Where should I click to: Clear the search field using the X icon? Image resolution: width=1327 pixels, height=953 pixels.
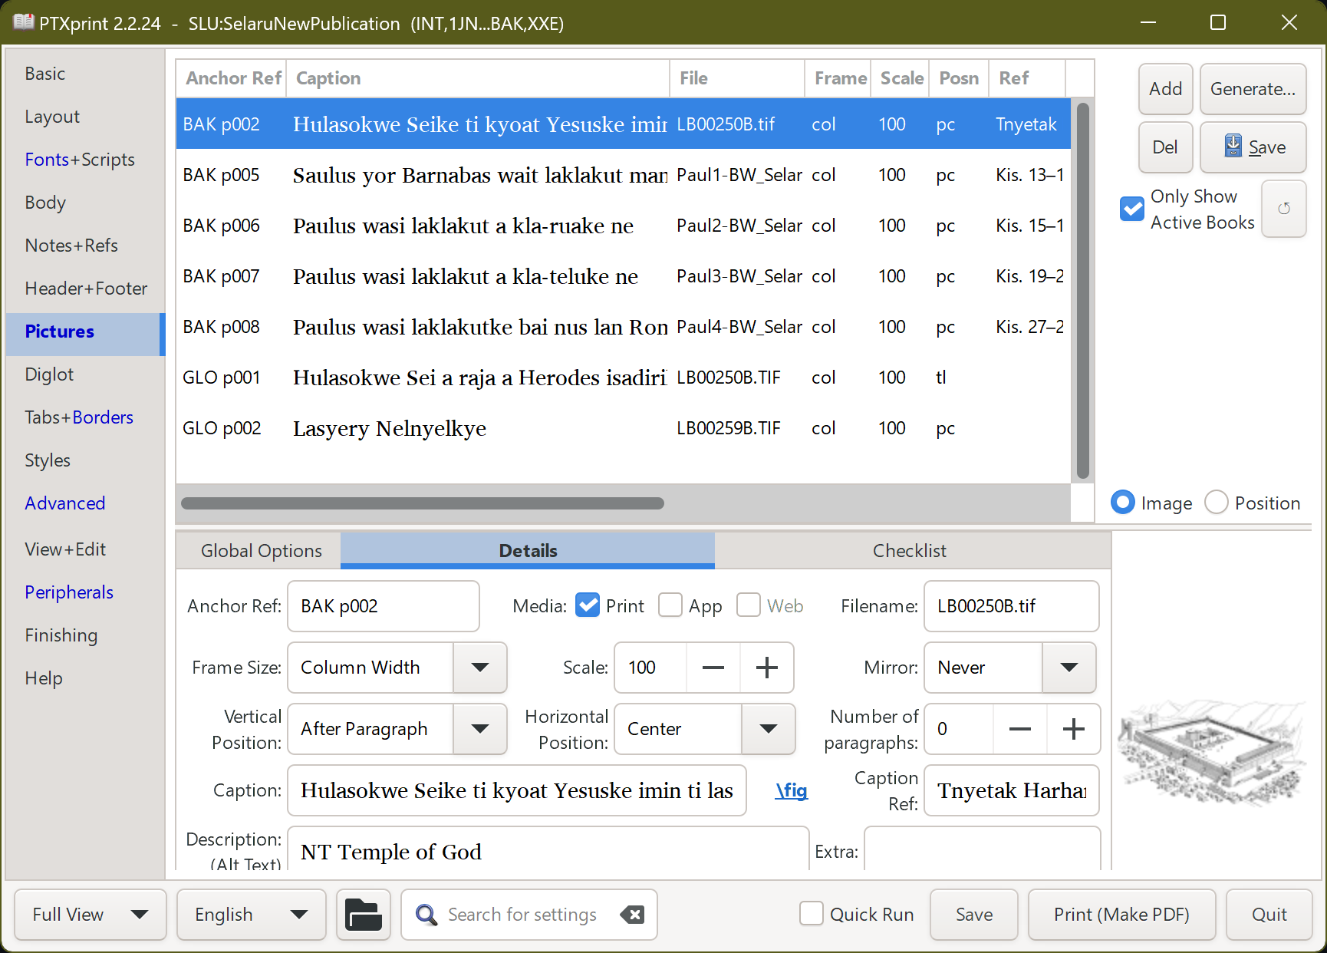pyautogui.click(x=633, y=914)
